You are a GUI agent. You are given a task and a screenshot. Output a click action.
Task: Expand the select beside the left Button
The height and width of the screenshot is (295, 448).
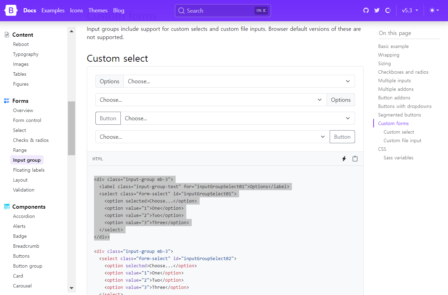237,118
